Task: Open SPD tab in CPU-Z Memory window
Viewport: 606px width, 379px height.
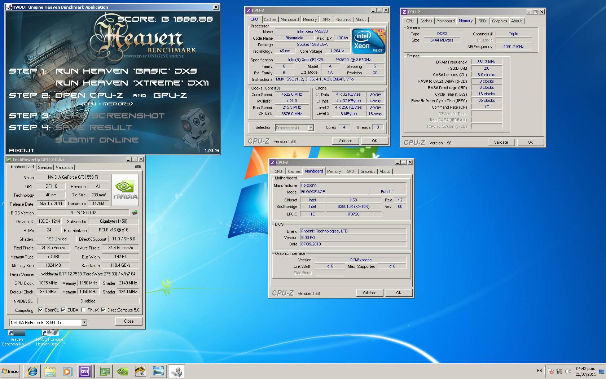Action: pyautogui.click(x=482, y=21)
